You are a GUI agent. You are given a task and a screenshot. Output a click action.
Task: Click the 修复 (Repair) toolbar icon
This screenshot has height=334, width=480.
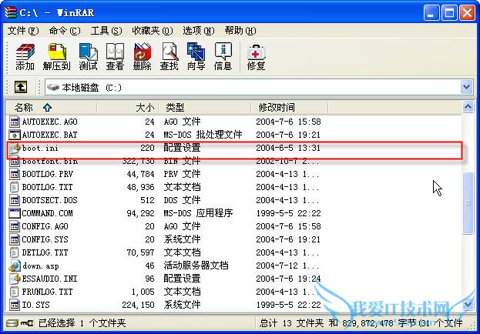tap(256, 57)
